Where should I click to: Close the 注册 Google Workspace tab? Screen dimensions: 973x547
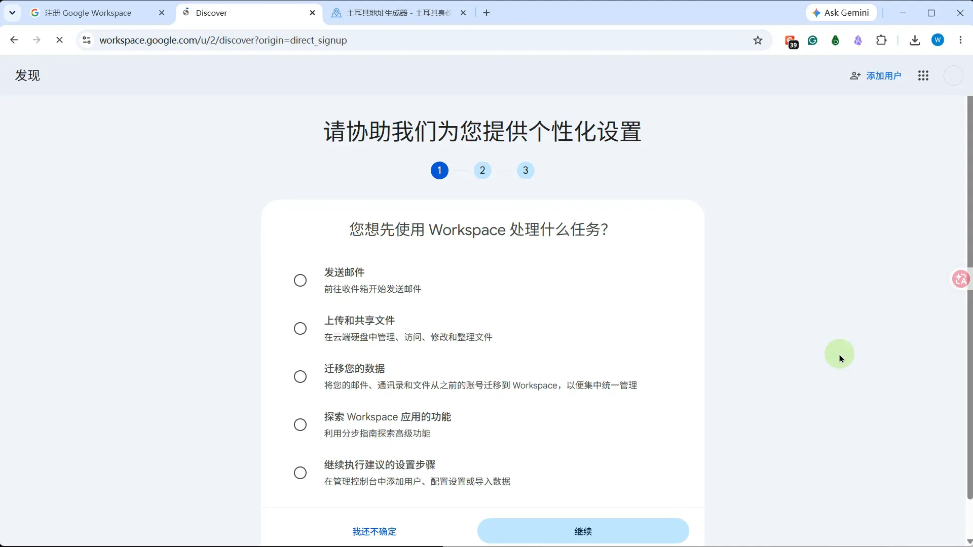[162, 13]
